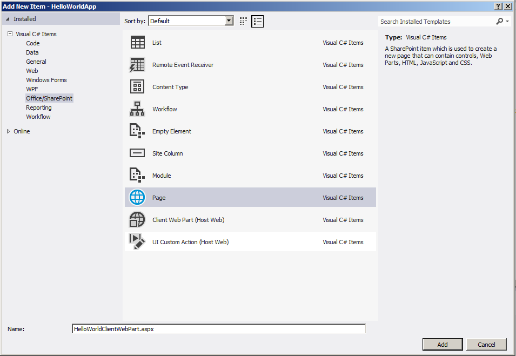Select Client Web Part (Host Web) name
516x356 pixels.
[189, 220]
